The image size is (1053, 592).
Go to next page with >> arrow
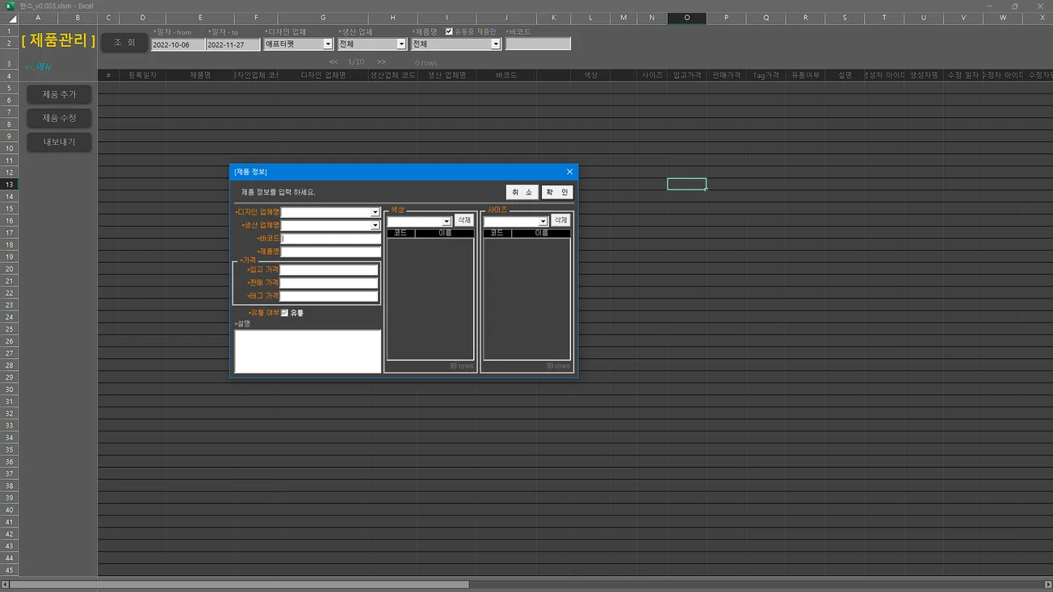[x=381, y=62]
